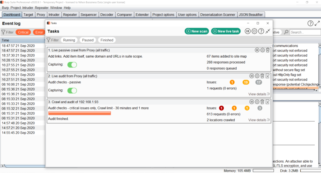
Task: Create a New live task
Action: 226,31
